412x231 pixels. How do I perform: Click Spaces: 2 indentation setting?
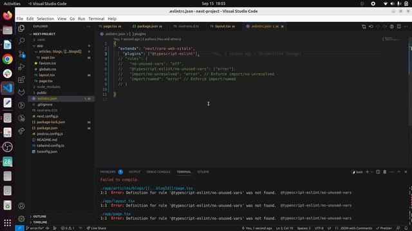point(304,228)
